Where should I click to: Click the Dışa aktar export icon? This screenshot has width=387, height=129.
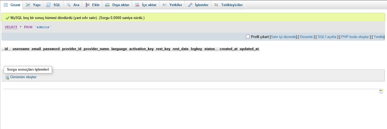pyautogui.click(x=107, y=5)
